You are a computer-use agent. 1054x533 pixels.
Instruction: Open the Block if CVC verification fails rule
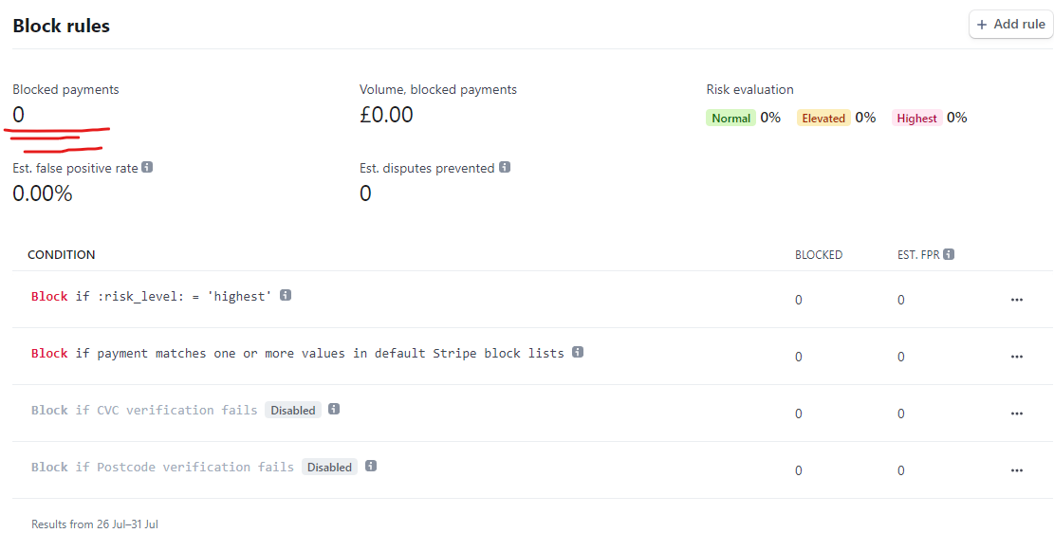144,410
